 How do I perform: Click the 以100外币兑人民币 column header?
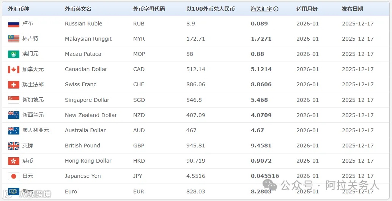pyautogui.click(x=211, y=9)
